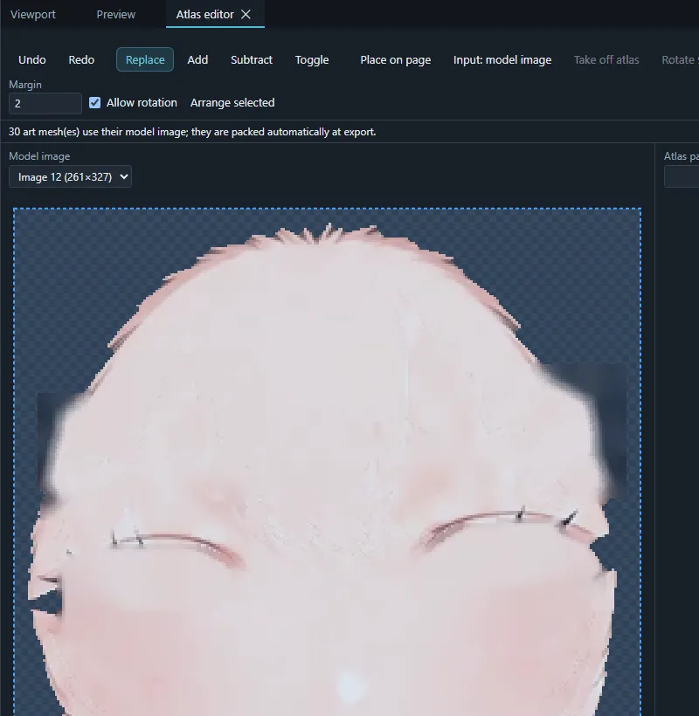Click the Redo button
The width and height of the screenshot is (699, 716).
(81, 60)
